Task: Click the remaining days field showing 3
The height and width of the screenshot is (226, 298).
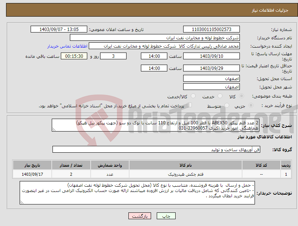Action: 113,56
